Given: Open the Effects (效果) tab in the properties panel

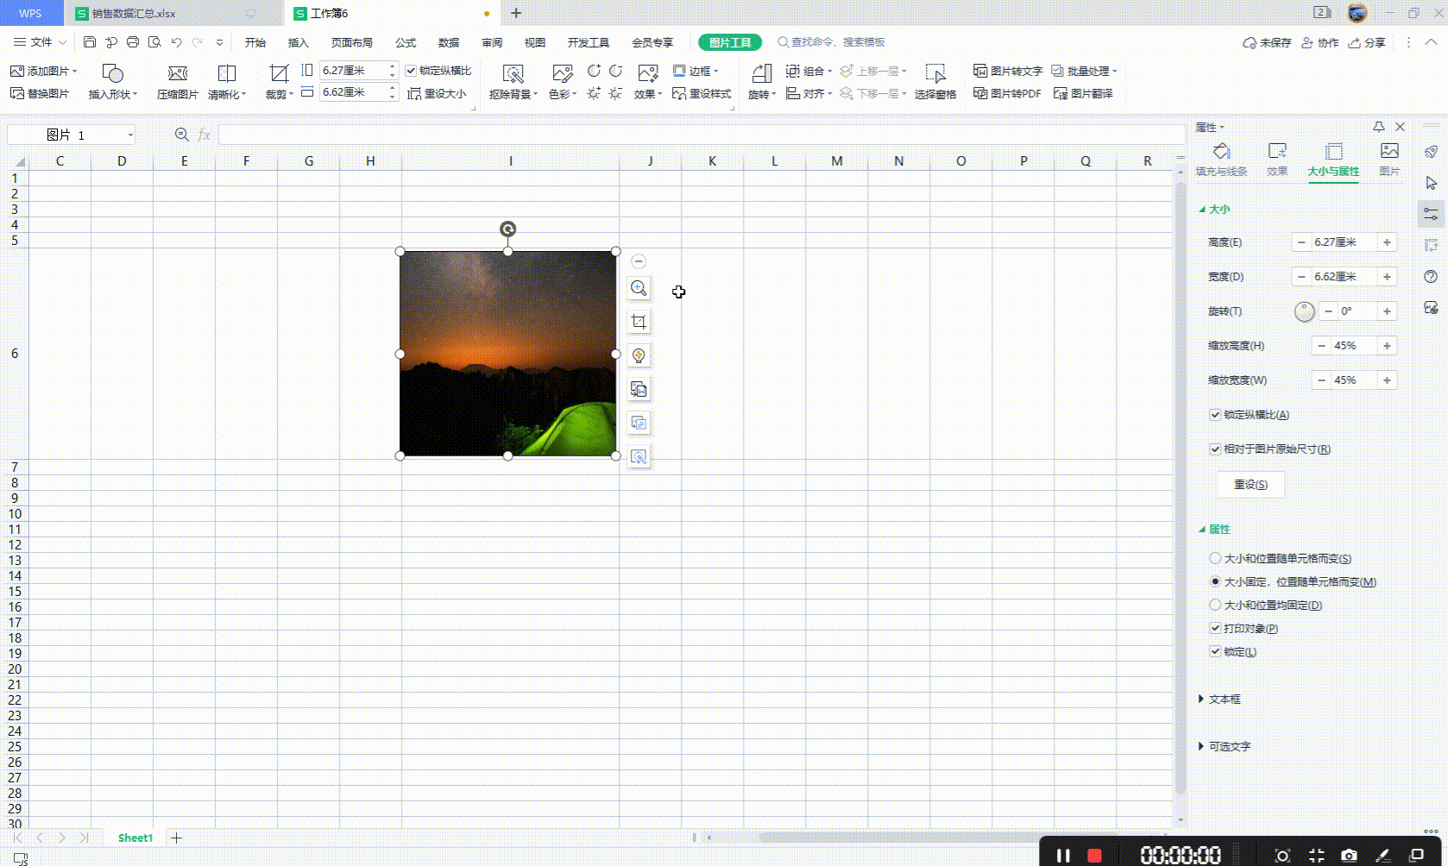Looking at the screenshot, I should coord(1277,160).
